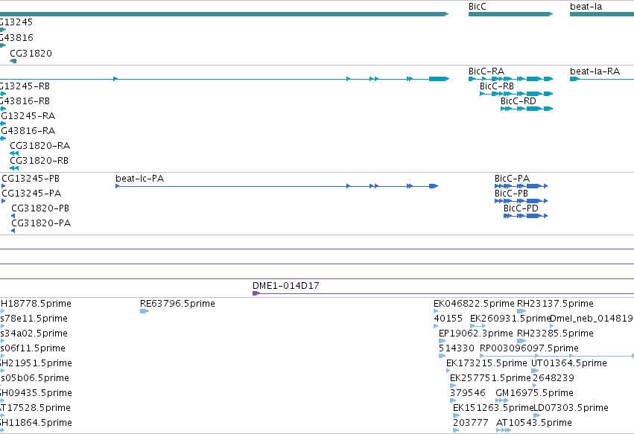Click EST EK046822.5prime
Image resolution: width=634 pixels, height=434 pixels.
coord(436,311)
